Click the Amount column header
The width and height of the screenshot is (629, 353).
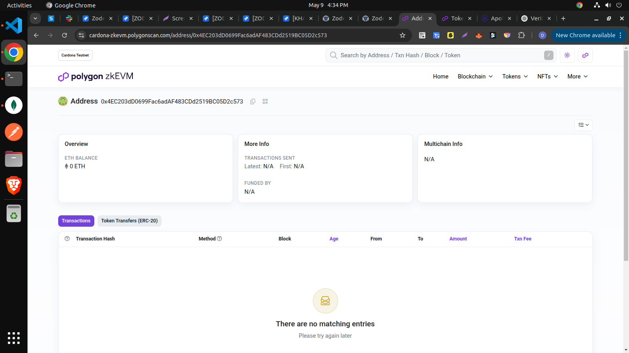click(x=458, y=238)
